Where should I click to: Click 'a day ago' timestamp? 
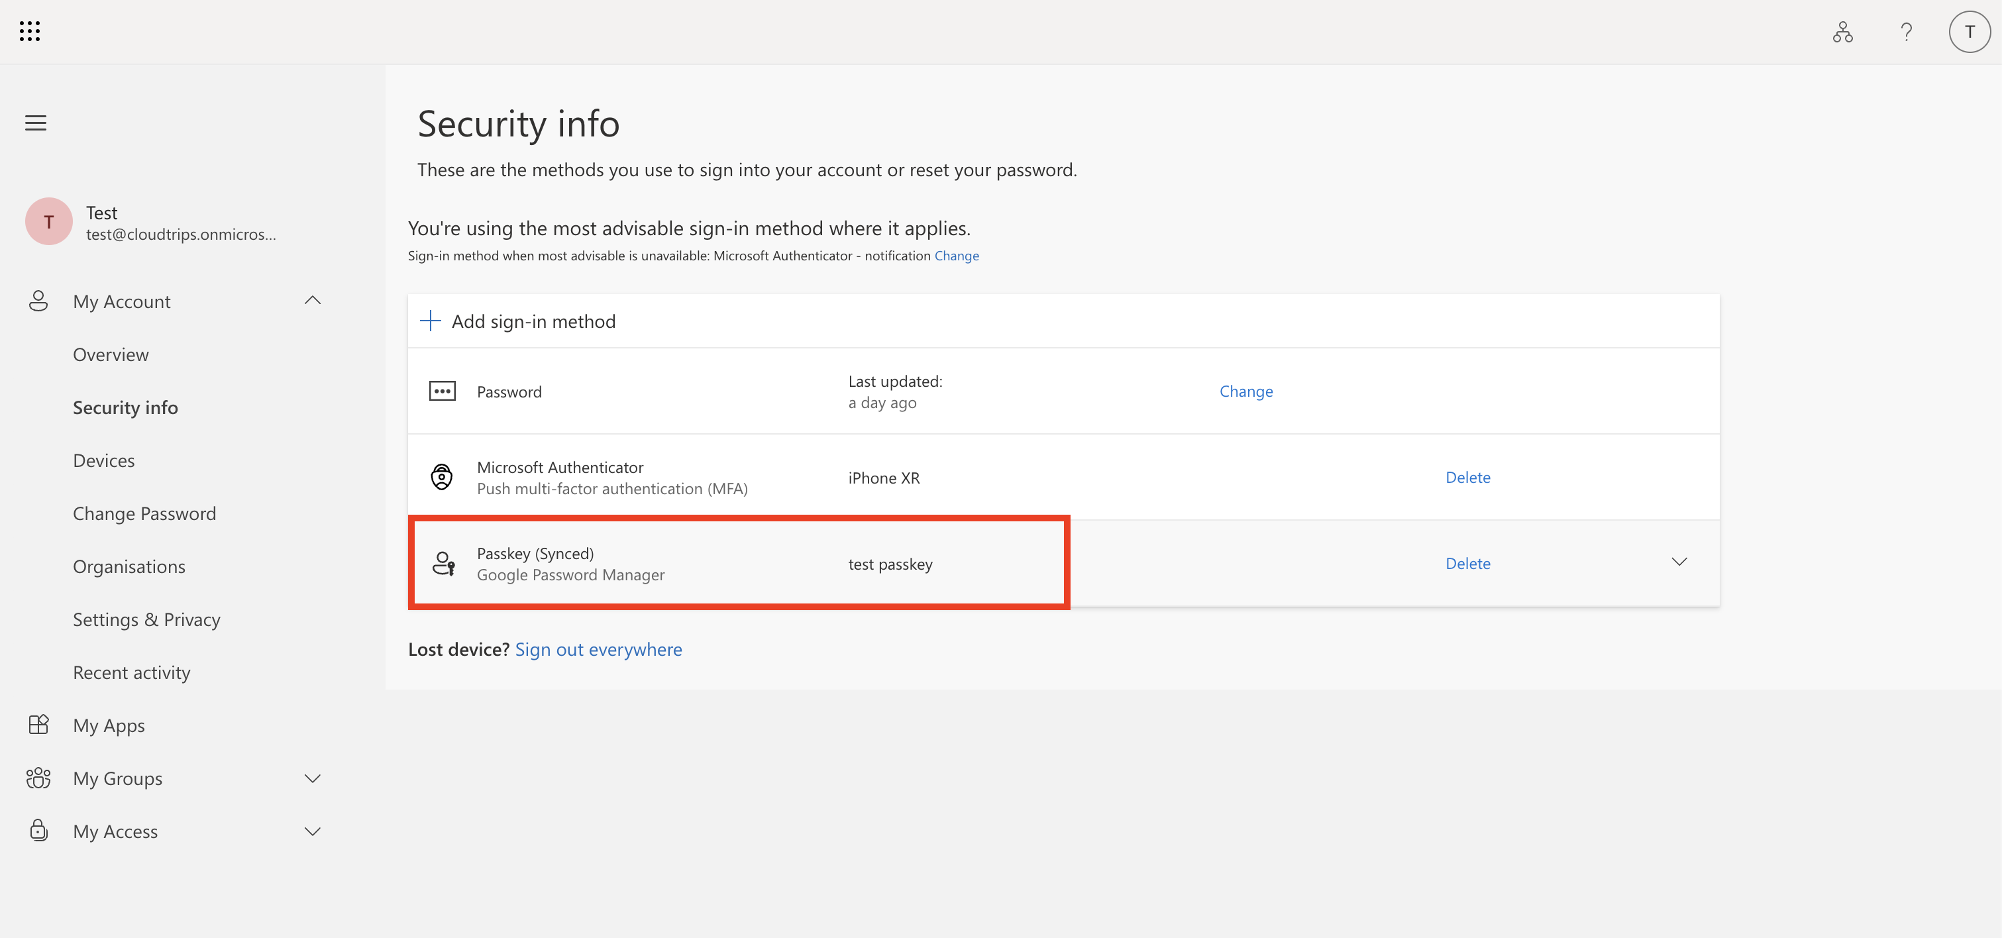(882, 403)
